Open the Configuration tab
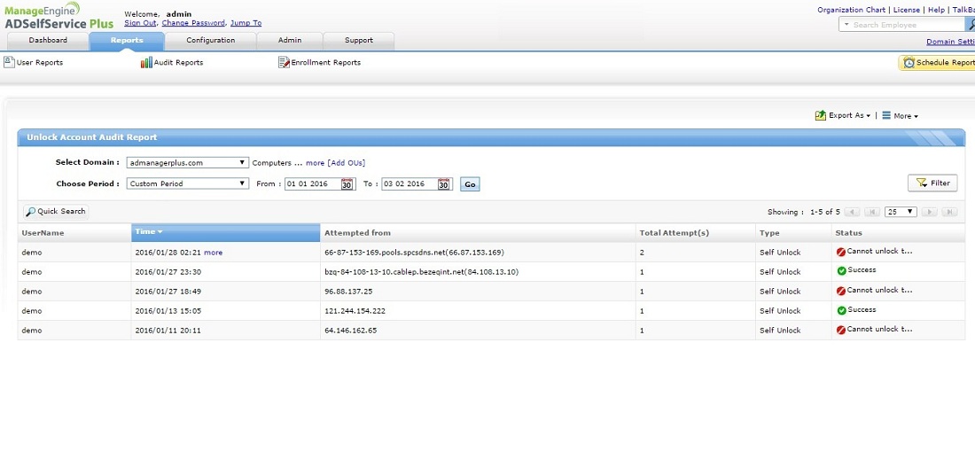 tap(211, 41)
